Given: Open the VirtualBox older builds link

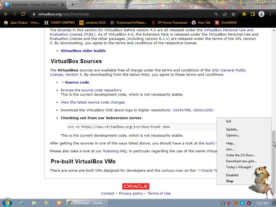Looking at the screenshot, I should tap(83, 51).
